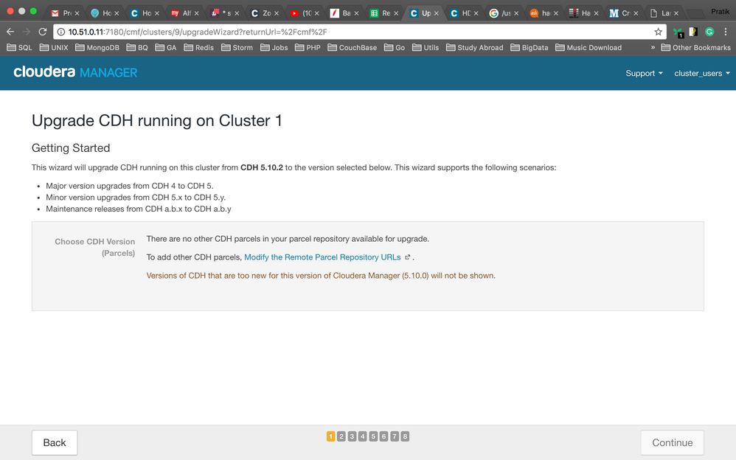The width and height of the screenshot is (736, 460).
Task: Click the Continue button
Action: coord(672,442)
